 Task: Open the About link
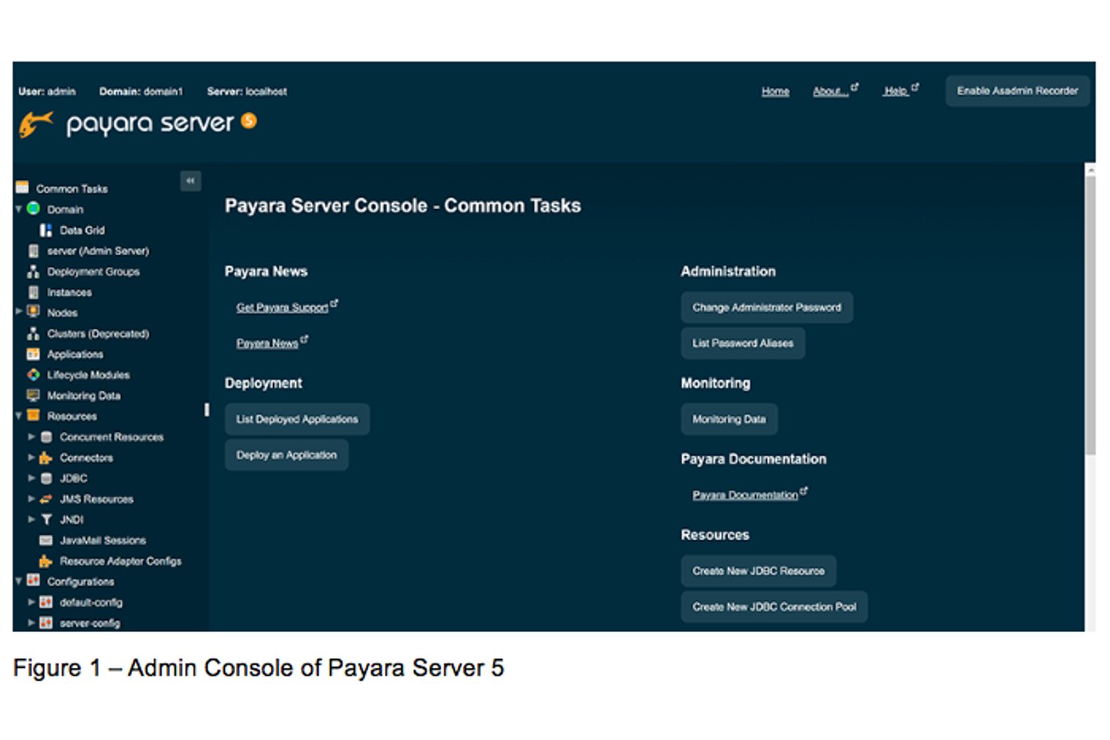835,91
